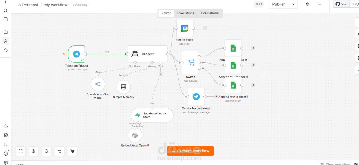Open the Supabase Vector Store node
Viewport: 359px width, 165px height.
(152, 115)
